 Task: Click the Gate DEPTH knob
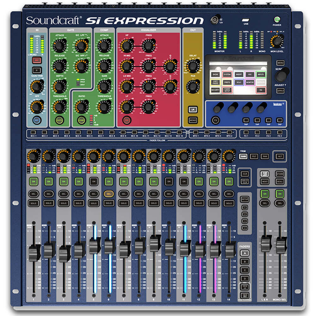[x=59, y=86]
